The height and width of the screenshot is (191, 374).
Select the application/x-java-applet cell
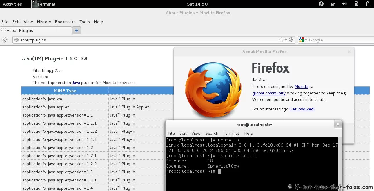65,107
